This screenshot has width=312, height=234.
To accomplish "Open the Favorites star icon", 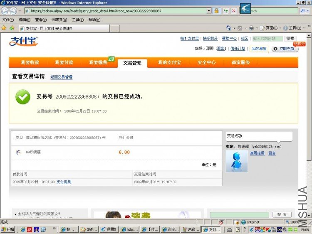I will 4,28.
